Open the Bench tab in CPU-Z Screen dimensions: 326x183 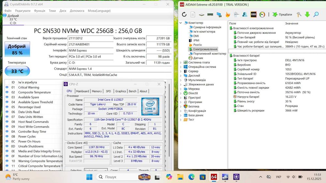click(x=133, y=91)
